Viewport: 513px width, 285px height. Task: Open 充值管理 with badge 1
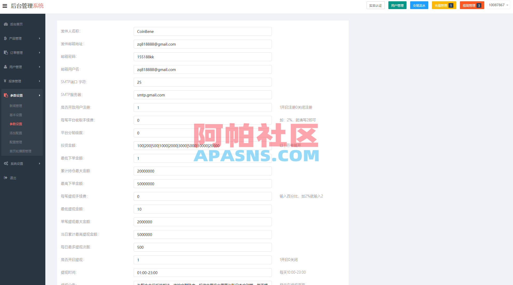(x=444, y=5)
